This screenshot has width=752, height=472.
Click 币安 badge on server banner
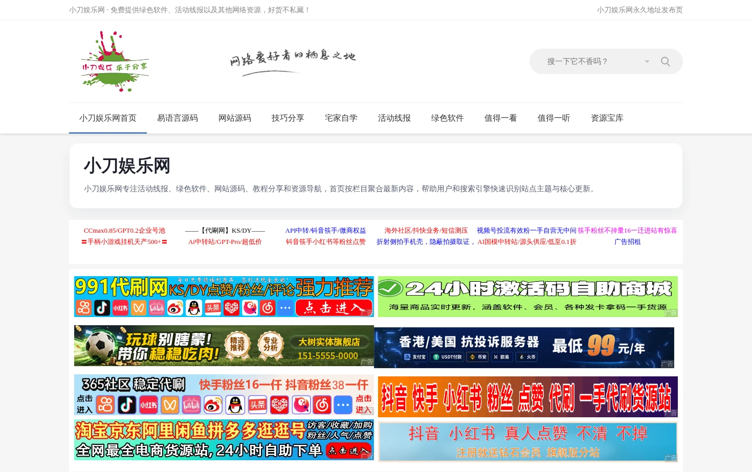(x=478, y=357)
